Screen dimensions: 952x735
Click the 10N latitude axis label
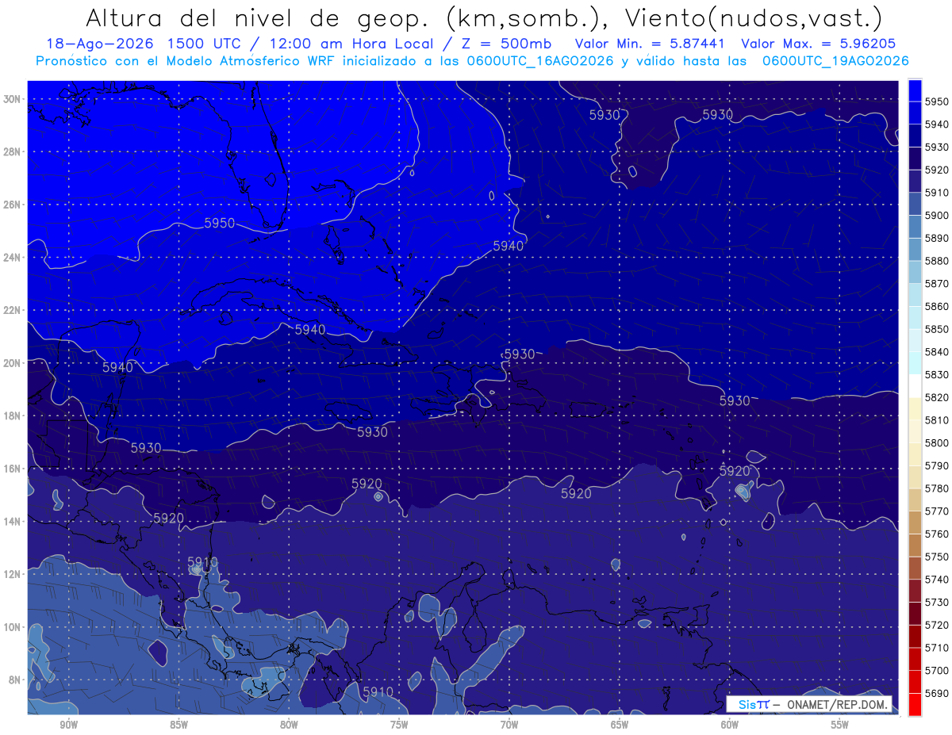11,627
